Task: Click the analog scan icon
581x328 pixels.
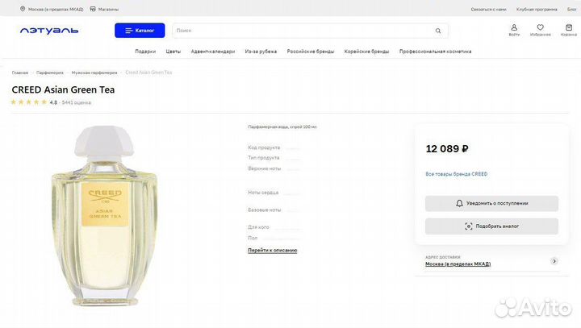Action: pos(468,226)
